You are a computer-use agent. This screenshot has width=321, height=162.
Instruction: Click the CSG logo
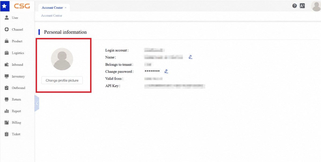click(x=22, y=6)
